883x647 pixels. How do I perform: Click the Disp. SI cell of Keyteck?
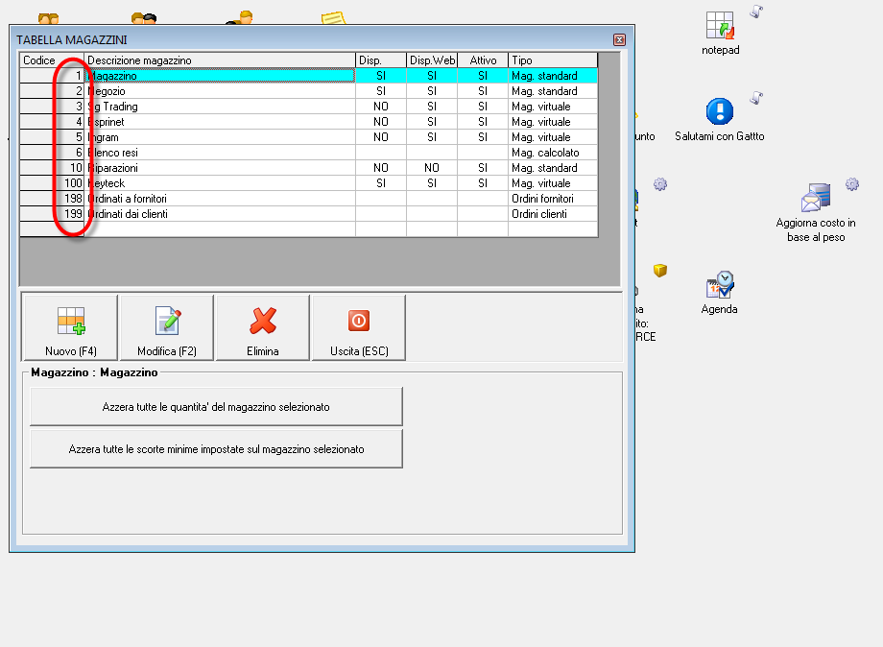click(x=381, y=183)
